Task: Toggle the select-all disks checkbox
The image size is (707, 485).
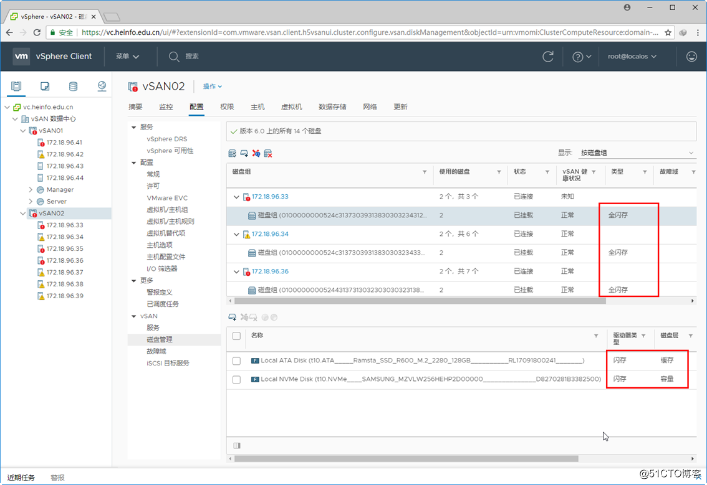Action: point(236,336)
